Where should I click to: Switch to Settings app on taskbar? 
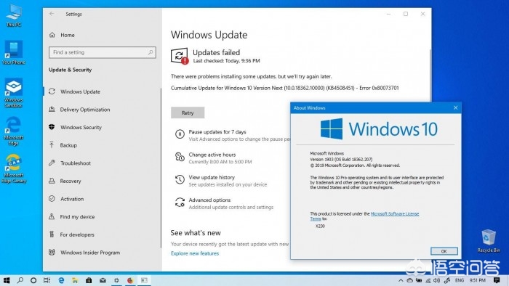click(116, 280)
